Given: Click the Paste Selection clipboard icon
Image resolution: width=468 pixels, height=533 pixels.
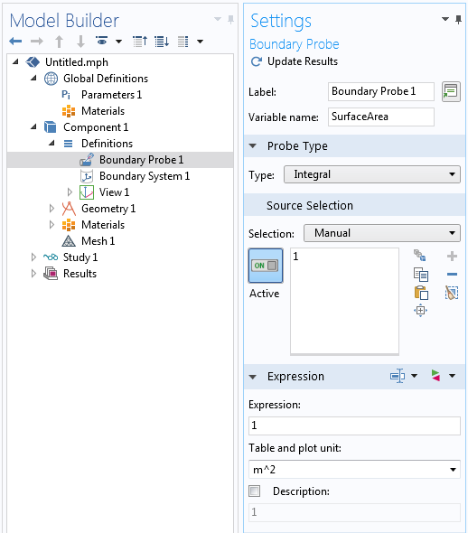Looking at the screenshot, I should click(x=421, y=293).
